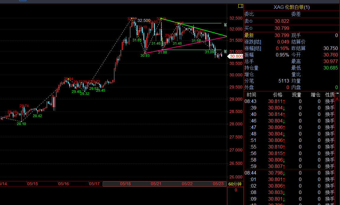Click the 05/16 date on time axis

pyautogui.click(x=64, y=184)
